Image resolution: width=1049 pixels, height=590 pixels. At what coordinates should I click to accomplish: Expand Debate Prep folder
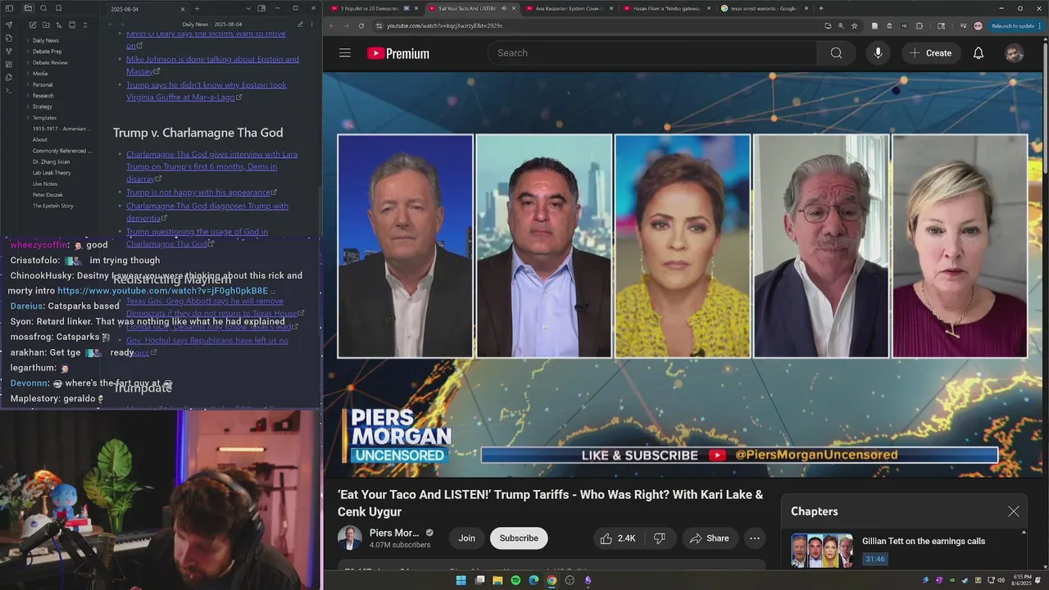47,52
